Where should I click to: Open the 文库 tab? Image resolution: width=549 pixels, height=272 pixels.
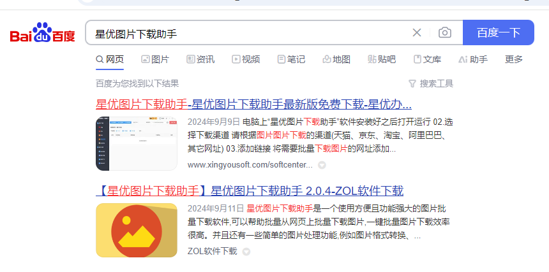tap(427, 59)
